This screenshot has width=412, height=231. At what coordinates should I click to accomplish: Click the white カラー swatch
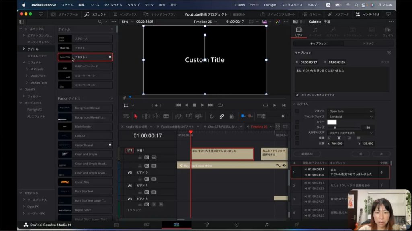[x=332, y=122]
